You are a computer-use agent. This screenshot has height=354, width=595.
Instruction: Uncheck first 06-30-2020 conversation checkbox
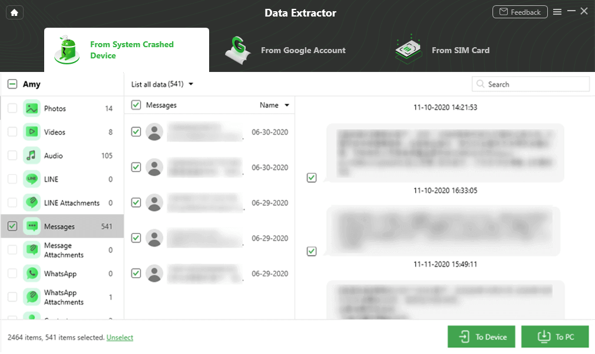coord(136,132)
